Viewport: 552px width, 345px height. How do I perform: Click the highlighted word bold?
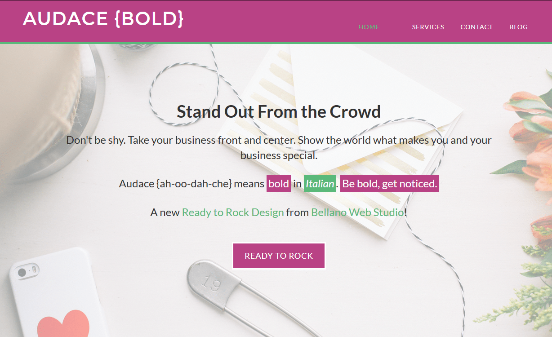[x=279, y=183]
